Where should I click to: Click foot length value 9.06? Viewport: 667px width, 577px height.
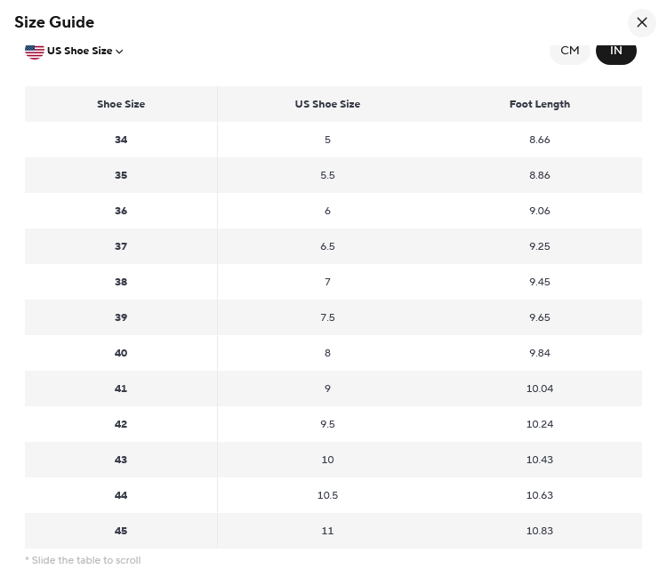[x=540, y=211]
